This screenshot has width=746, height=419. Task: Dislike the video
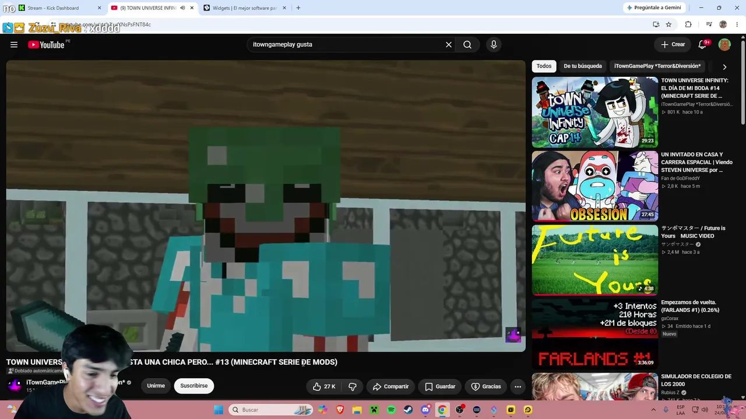pyautogui.click(x=353, y=386)
